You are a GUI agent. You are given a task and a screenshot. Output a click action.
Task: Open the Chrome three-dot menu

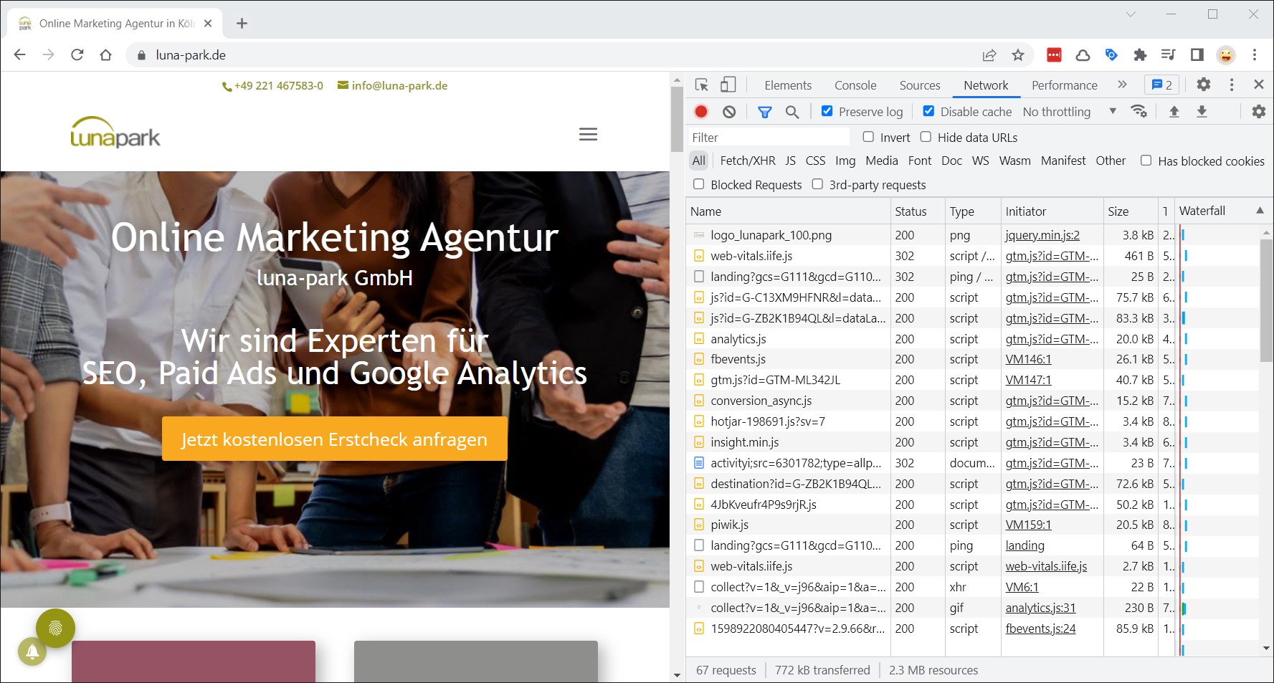(x=1255, y=54)
